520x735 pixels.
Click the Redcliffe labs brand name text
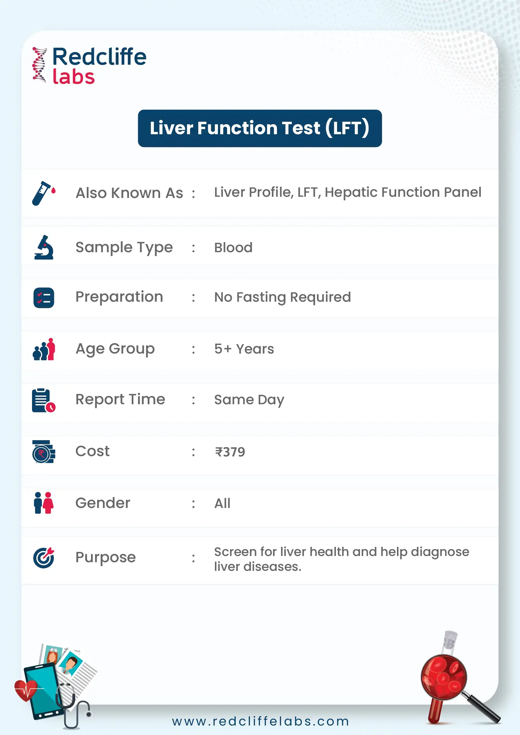click(x=99, y=65)
